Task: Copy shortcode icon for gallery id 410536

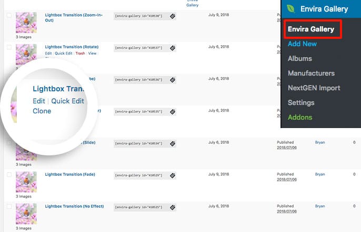Action: 173,80
